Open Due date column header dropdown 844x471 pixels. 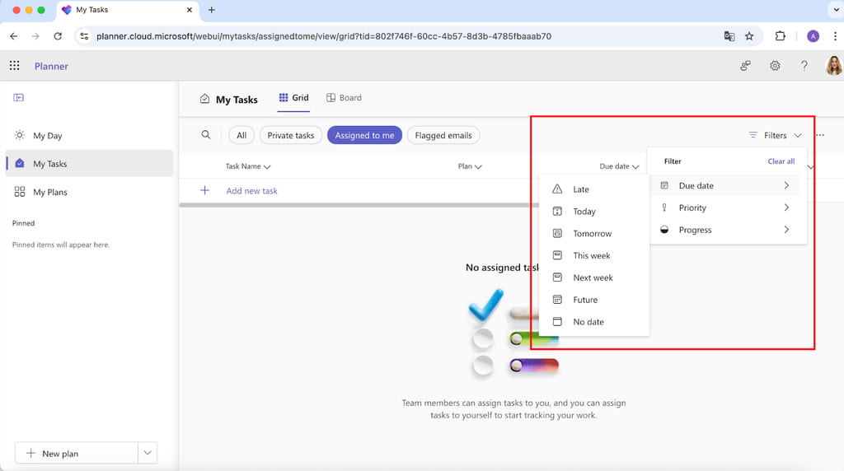619,166
